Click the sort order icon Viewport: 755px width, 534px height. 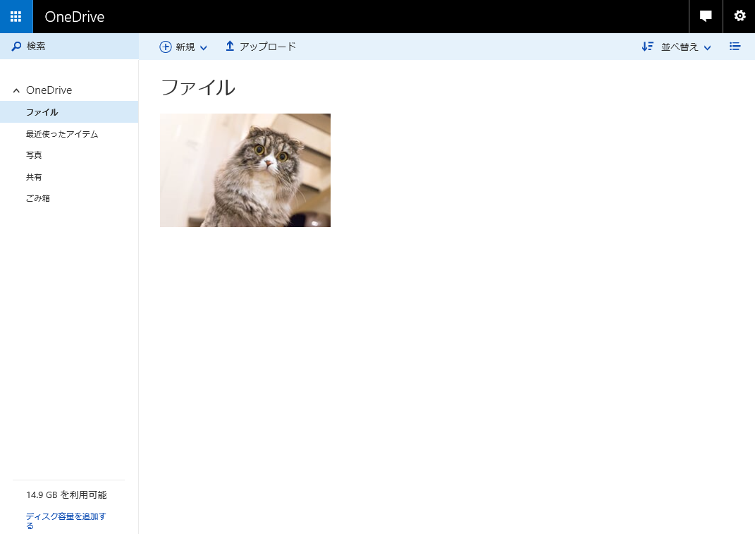tap(648, 47)
